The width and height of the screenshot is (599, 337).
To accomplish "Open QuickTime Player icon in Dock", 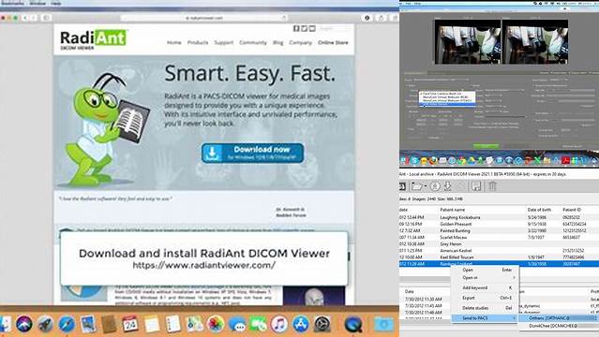I will point(353,325).
